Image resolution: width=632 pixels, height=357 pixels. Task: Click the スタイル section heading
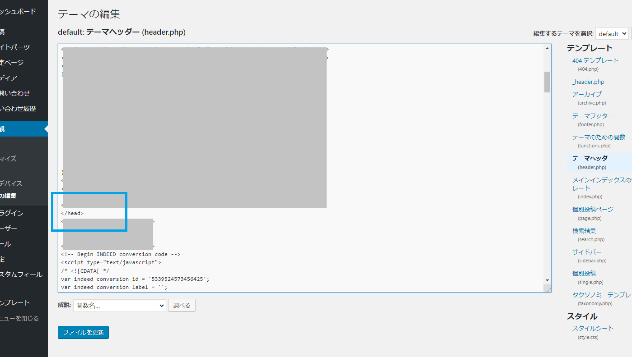click(x=582, y=316)
